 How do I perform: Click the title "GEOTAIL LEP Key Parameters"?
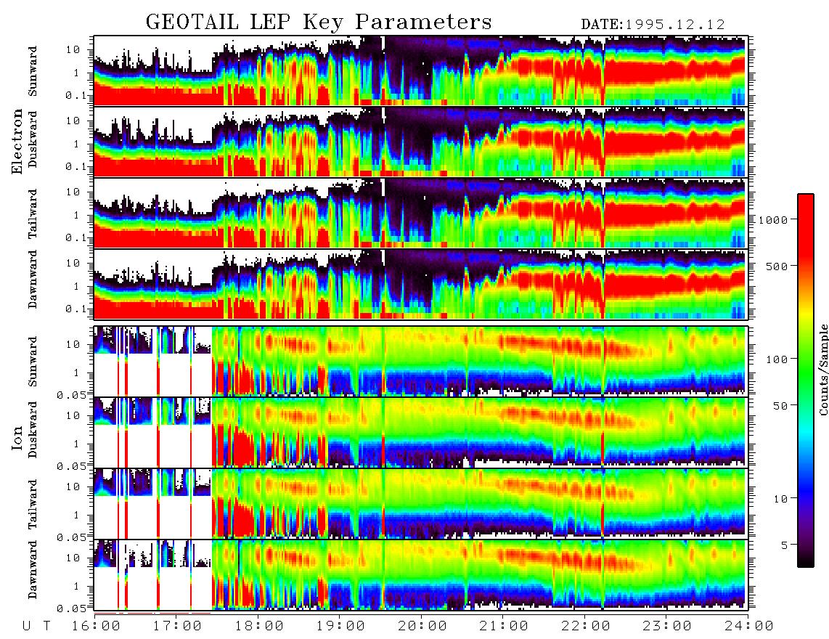(318, 23)
